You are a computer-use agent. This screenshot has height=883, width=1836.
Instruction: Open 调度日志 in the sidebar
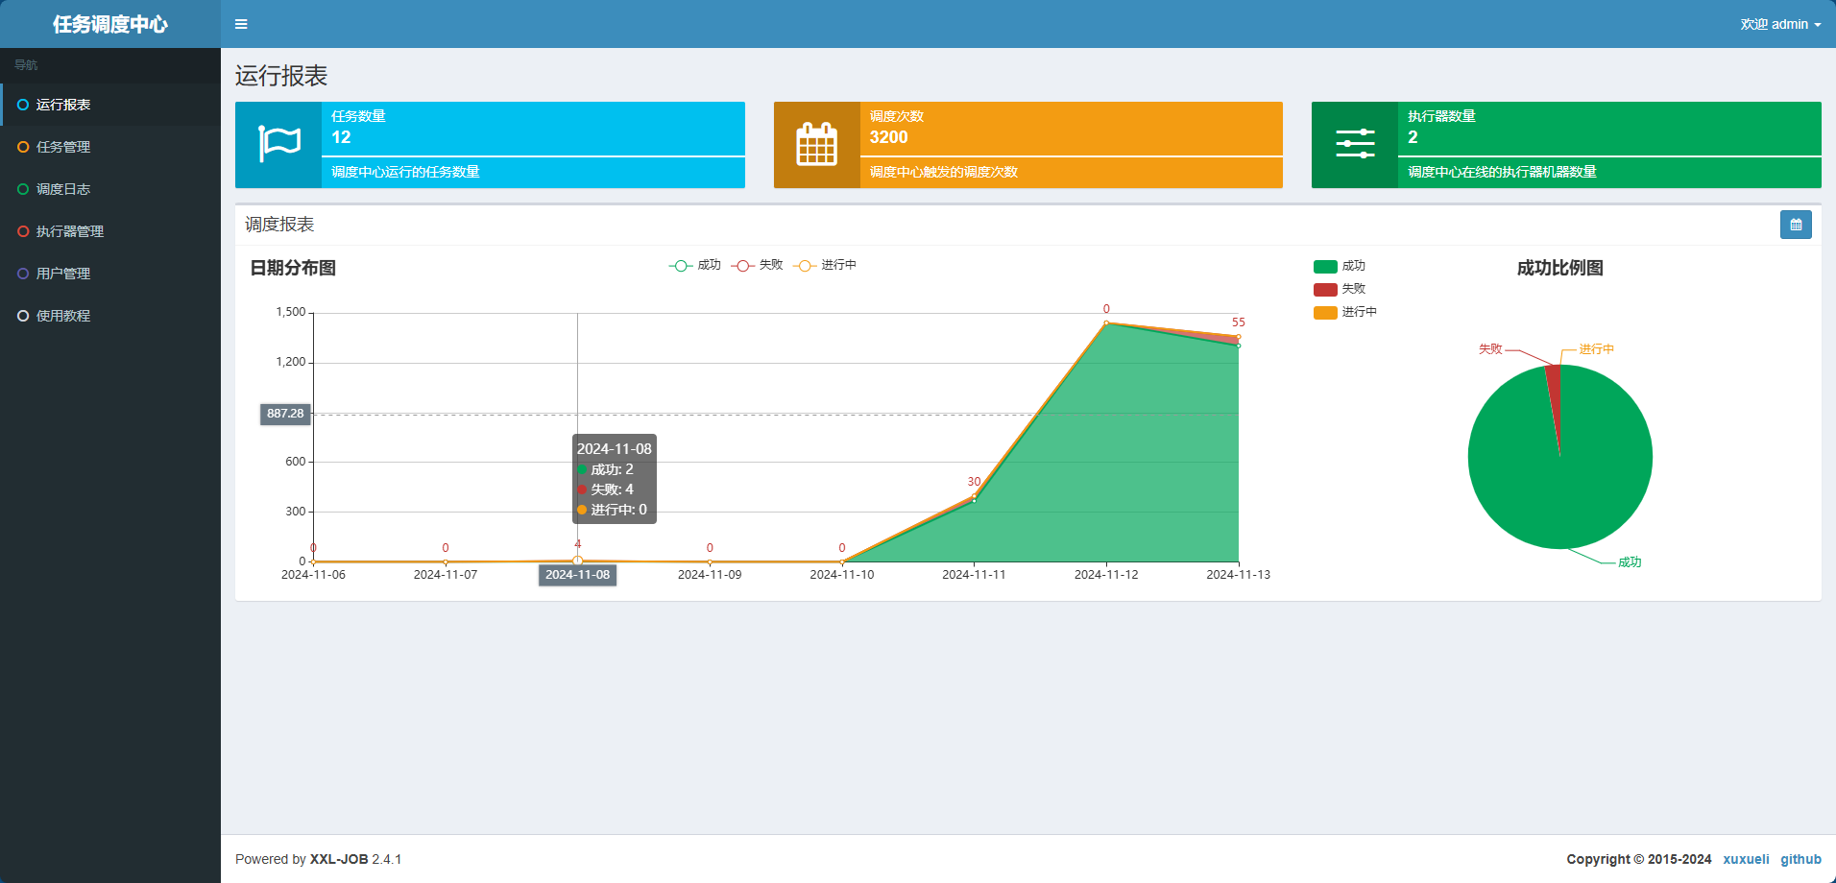click(x=63, y=189)
